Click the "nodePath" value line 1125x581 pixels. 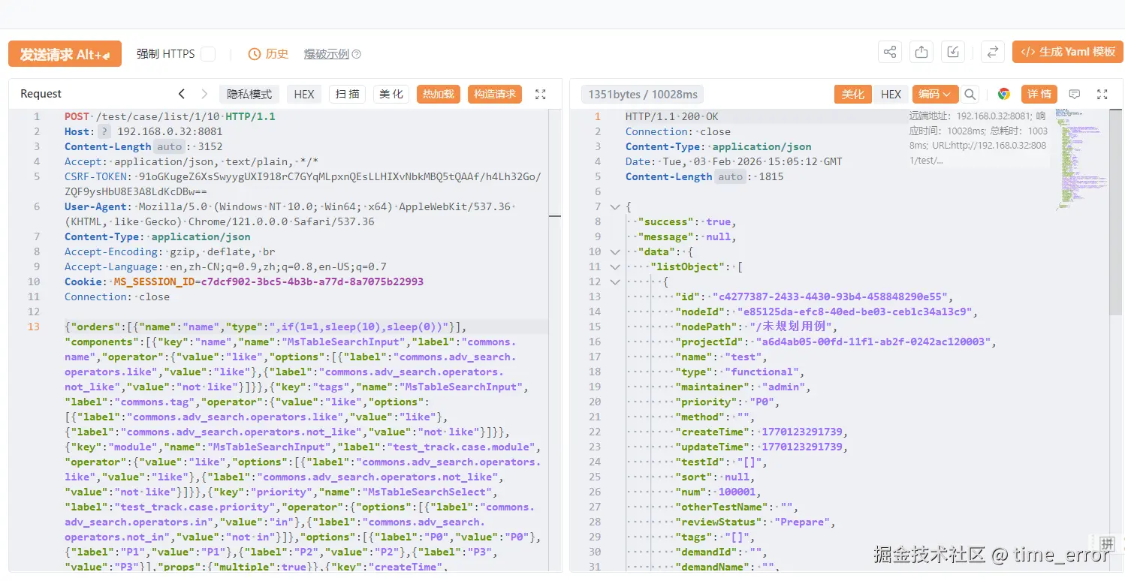[756, 327]
